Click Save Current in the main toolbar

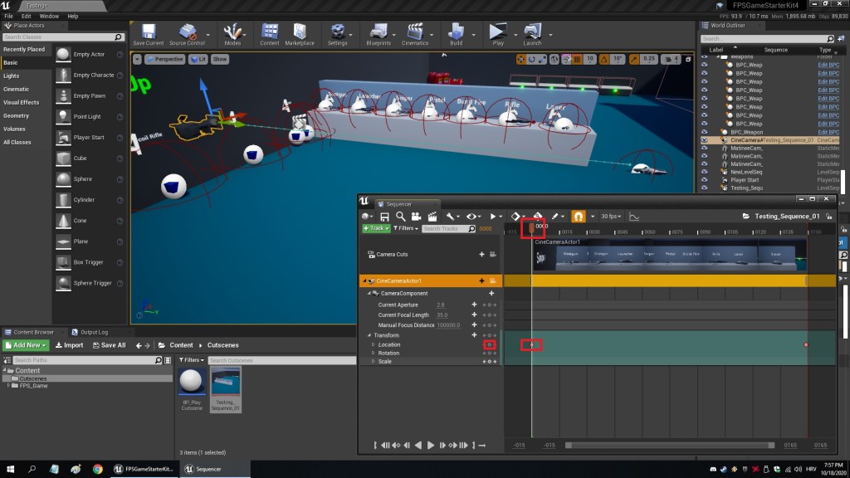click(x=149, y=33)
